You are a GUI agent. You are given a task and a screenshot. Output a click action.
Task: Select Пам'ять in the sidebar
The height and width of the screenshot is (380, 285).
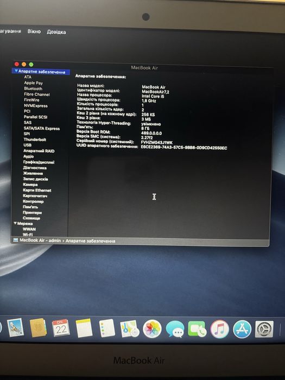click(x=30, y=207)
